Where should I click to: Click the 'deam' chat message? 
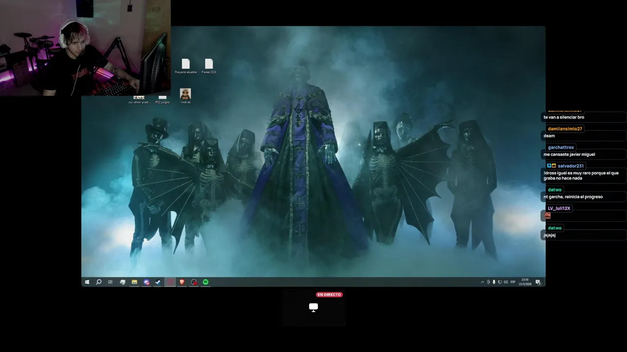pos(549,136)
